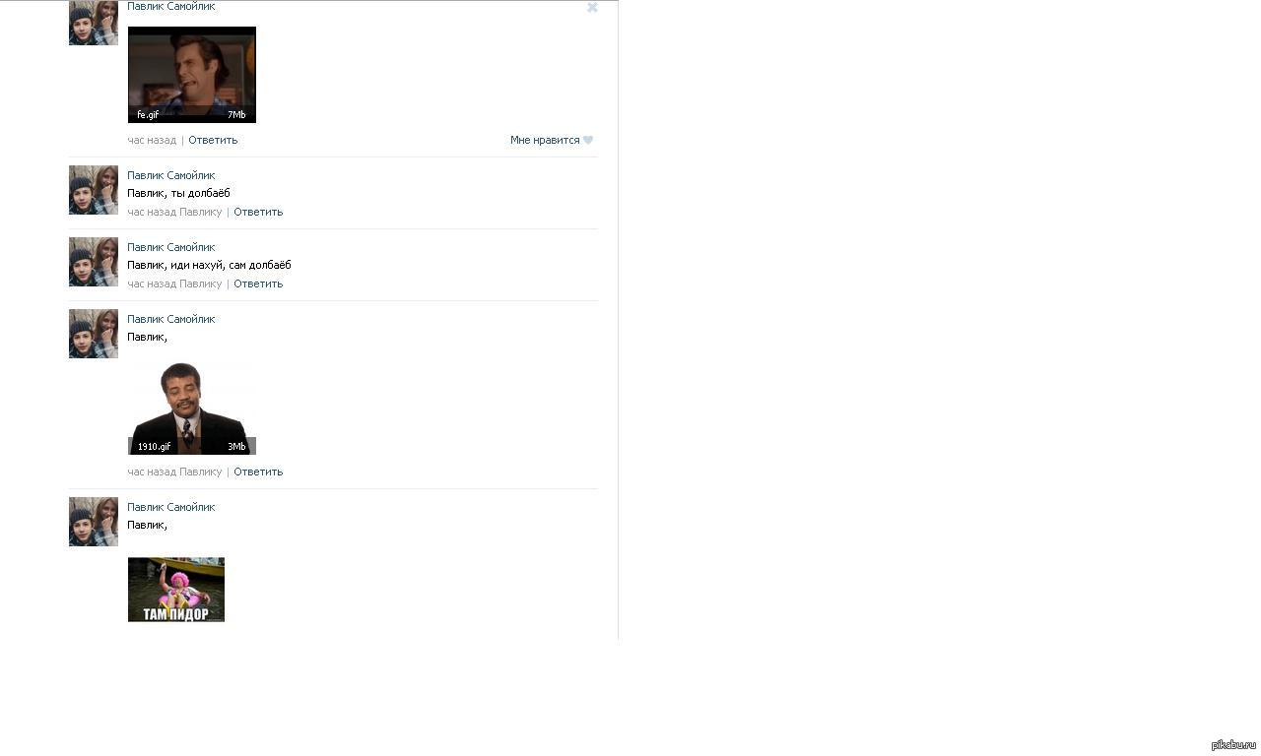The width and height of the screenshot is (1261, 756).
Task: Click 'час назад' timestamp under fe.gif
Action: click(x=152, y=140)
